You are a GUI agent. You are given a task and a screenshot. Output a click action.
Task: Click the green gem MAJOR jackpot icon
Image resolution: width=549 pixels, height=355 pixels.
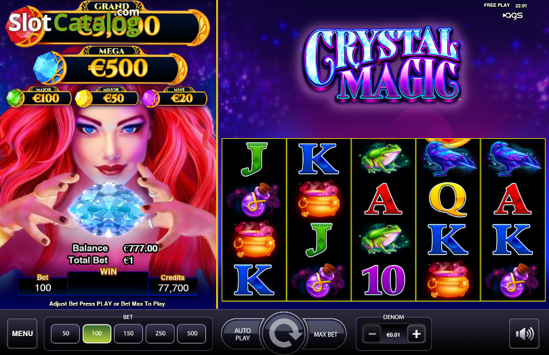click(15, 98)
